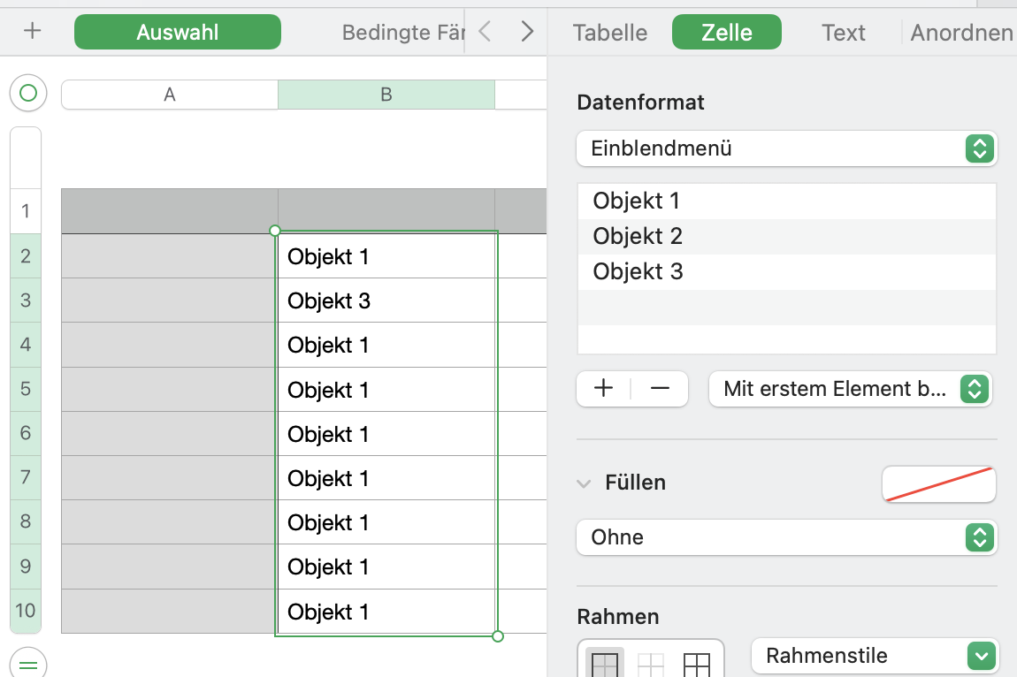
Task: Add a new sheet with the plus icon
Action: coord(33,32)
